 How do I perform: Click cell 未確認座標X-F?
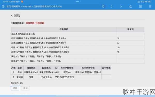tap(46, 72)
